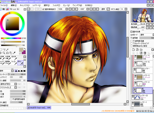Viewport: 154px width, 113px height.
Task: Open the キャンバス menu
Action: pyautogui.click(x=25, y=5)
